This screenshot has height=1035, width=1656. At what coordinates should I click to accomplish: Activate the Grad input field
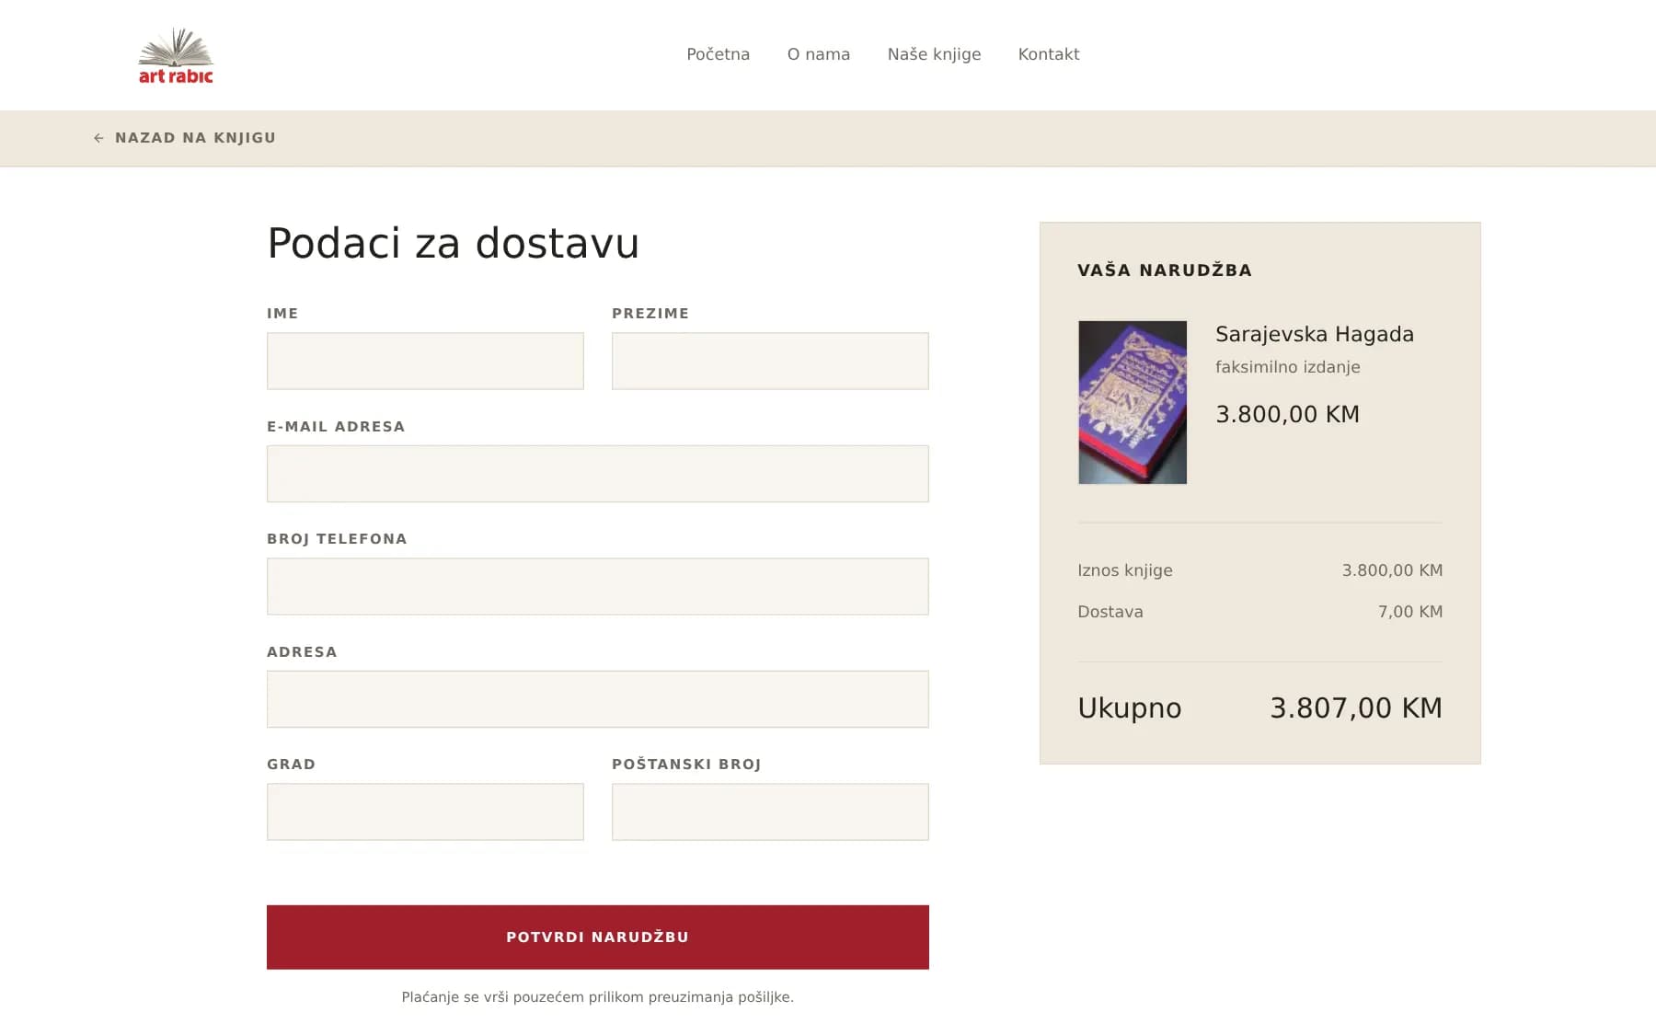tap(425, 811)
